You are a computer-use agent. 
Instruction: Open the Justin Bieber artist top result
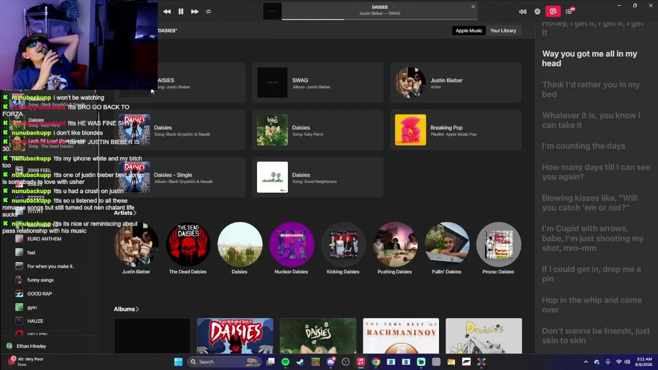455,83
